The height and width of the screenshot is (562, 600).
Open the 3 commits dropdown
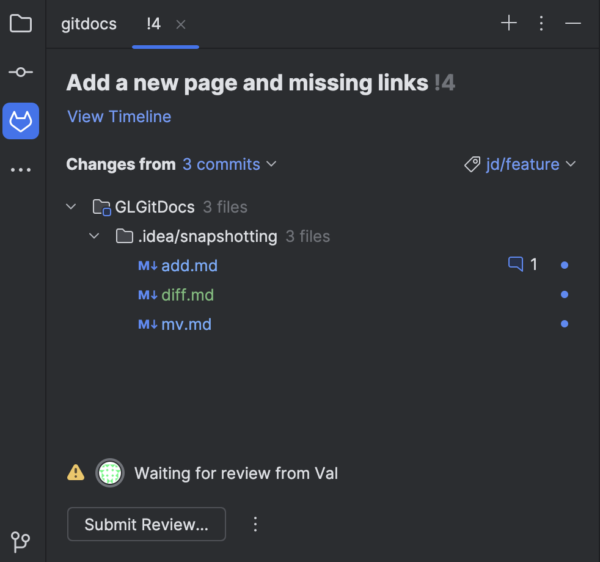pyautogui.click(x=229, y=164)
